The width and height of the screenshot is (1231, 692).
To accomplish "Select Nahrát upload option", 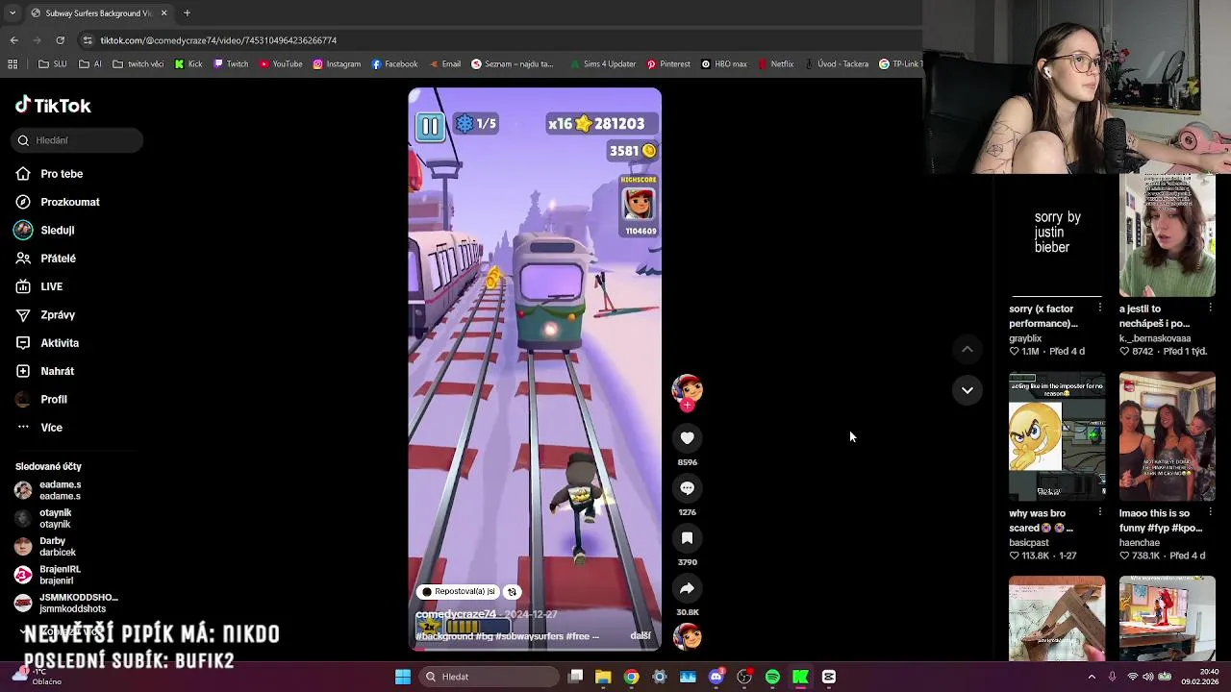I will click(x=45, y=371).
